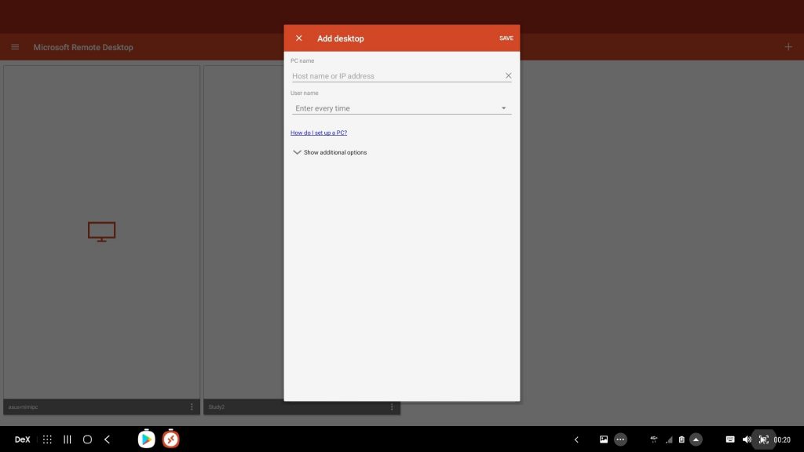Open the recent apps view
804x452 pixels.
coord(68,439)
